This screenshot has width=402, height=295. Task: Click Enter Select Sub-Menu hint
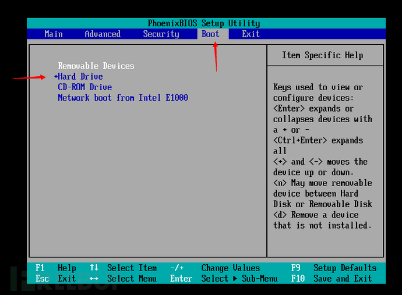224,278
